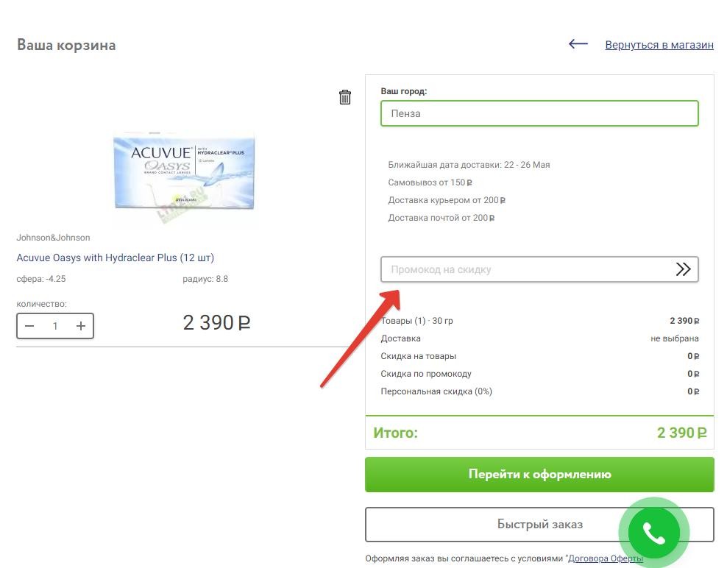Delete the item with the trash icon

[344, 97]
